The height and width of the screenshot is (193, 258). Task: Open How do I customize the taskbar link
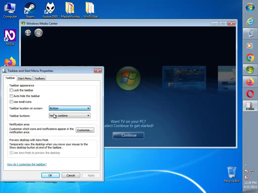(x=27, y=164)
